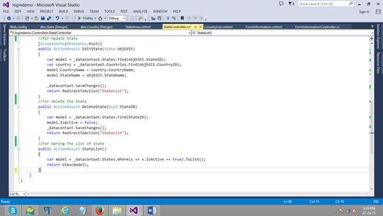
Task: Open the ANALYZE menu
Action: click(x=140, y=11)
